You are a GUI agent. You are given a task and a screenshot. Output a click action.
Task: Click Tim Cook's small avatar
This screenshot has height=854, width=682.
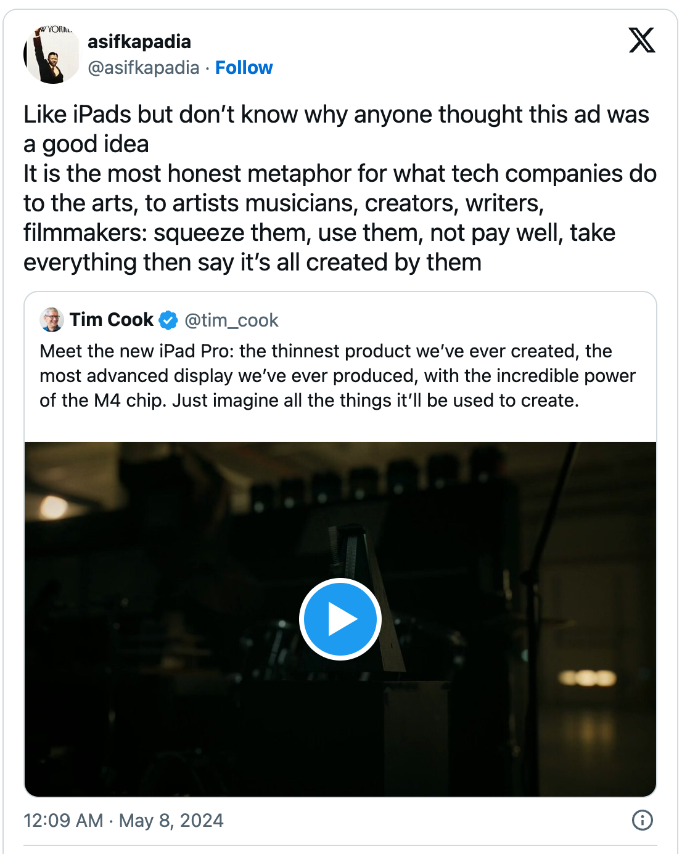click(52, 320)
